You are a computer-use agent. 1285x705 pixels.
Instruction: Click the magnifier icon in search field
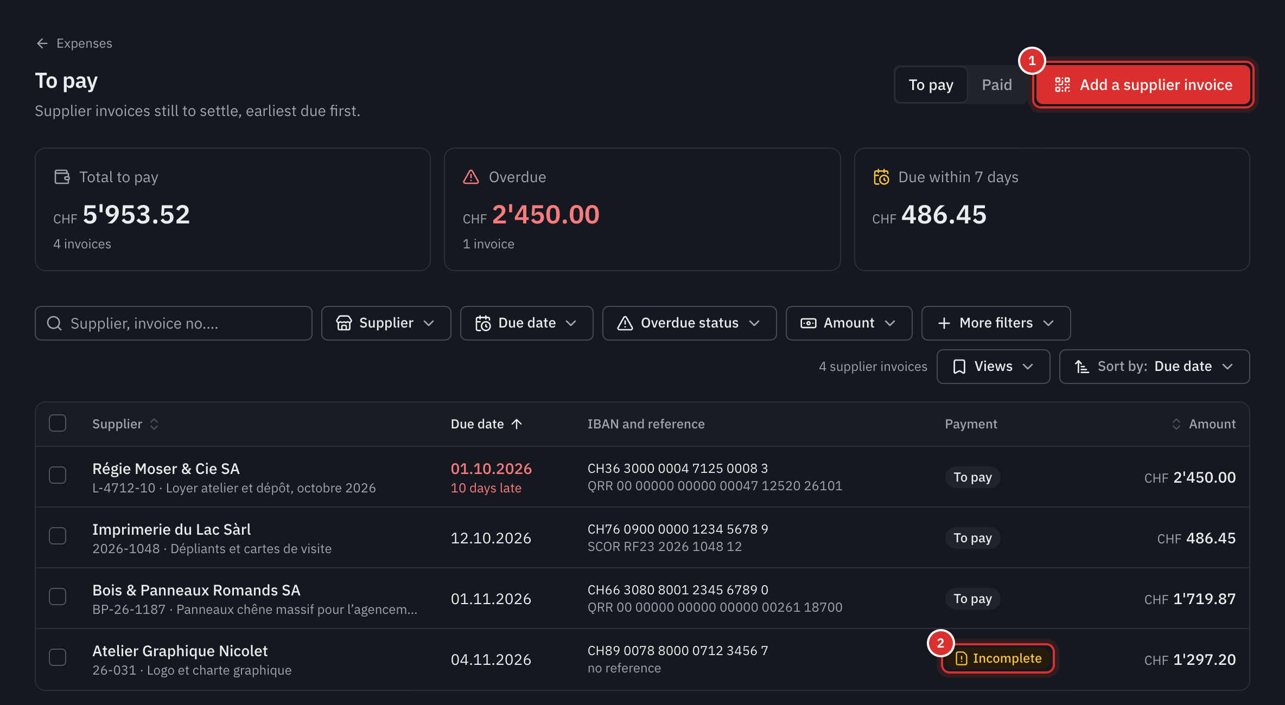pyautogui.click(x=54, y=323)
